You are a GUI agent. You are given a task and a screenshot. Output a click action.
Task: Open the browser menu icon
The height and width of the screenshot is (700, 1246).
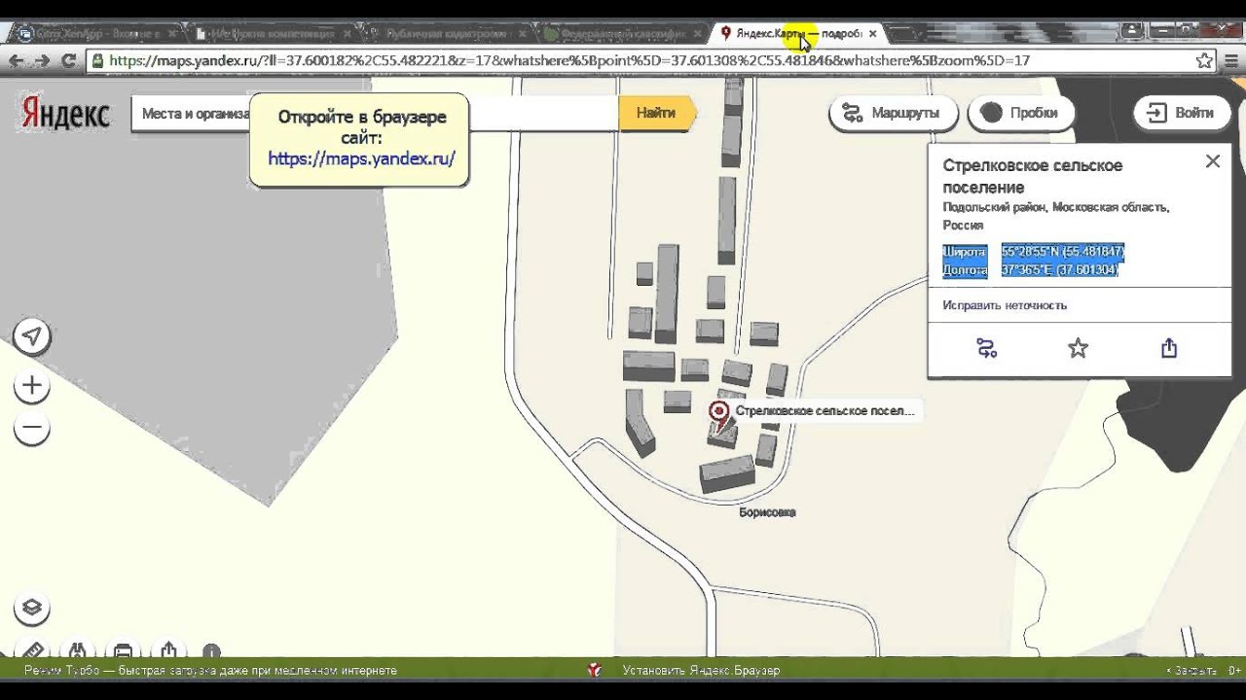pyautogui.click(x=1230, y=60)
